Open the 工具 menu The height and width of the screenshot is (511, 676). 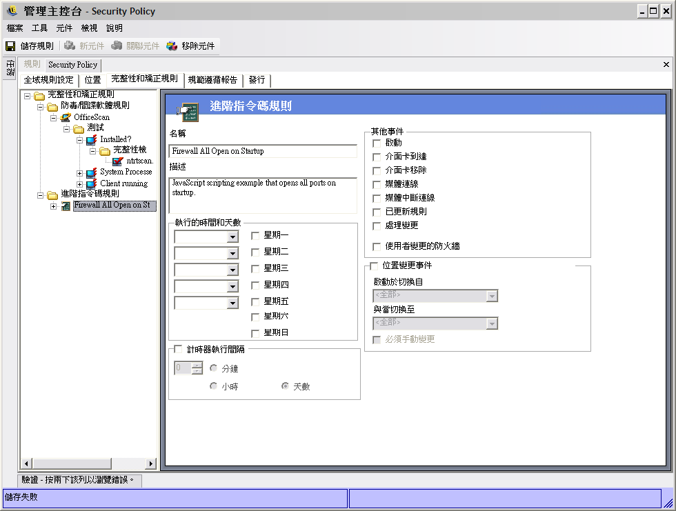click(x=40, y=28)
